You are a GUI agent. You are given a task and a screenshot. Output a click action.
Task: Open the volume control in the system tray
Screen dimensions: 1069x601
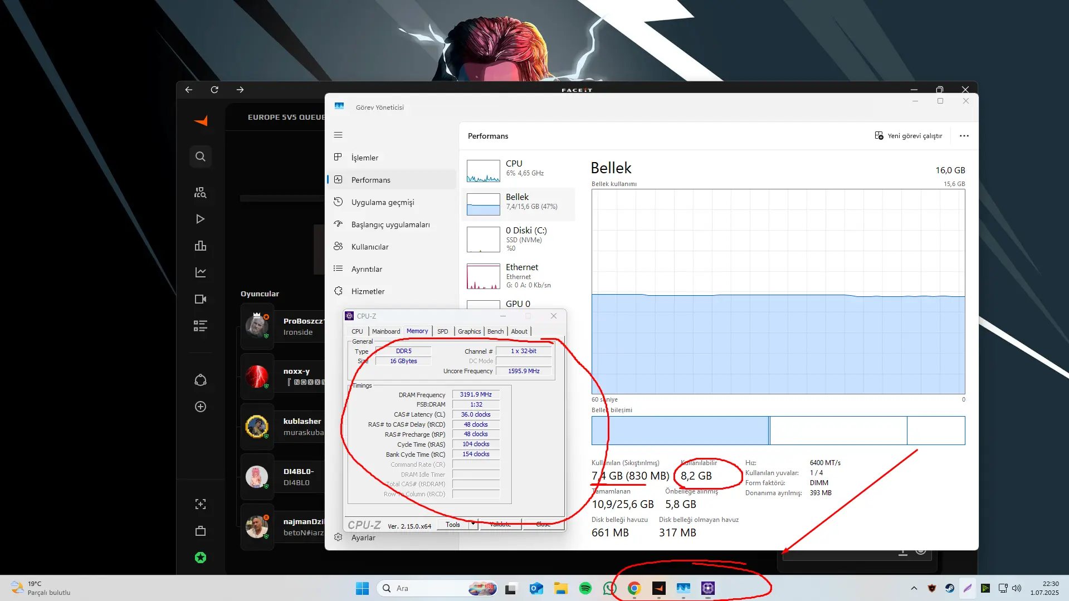coord(1017,588)
